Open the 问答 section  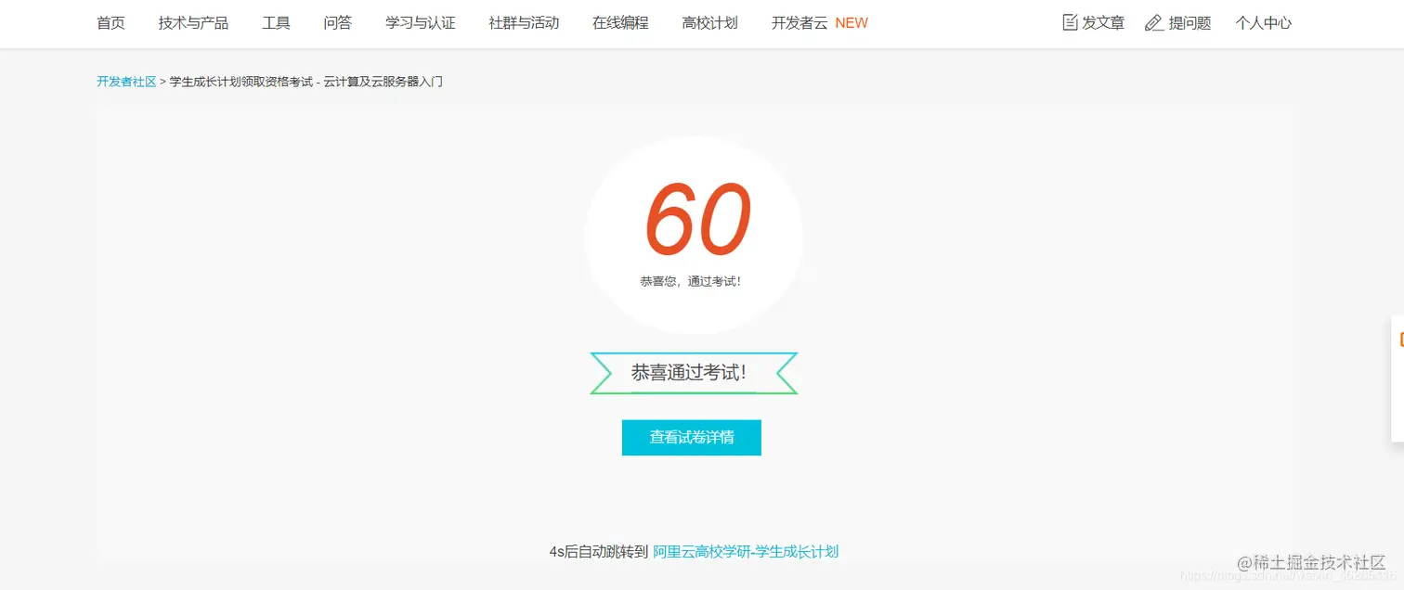(x=338, y=23)
